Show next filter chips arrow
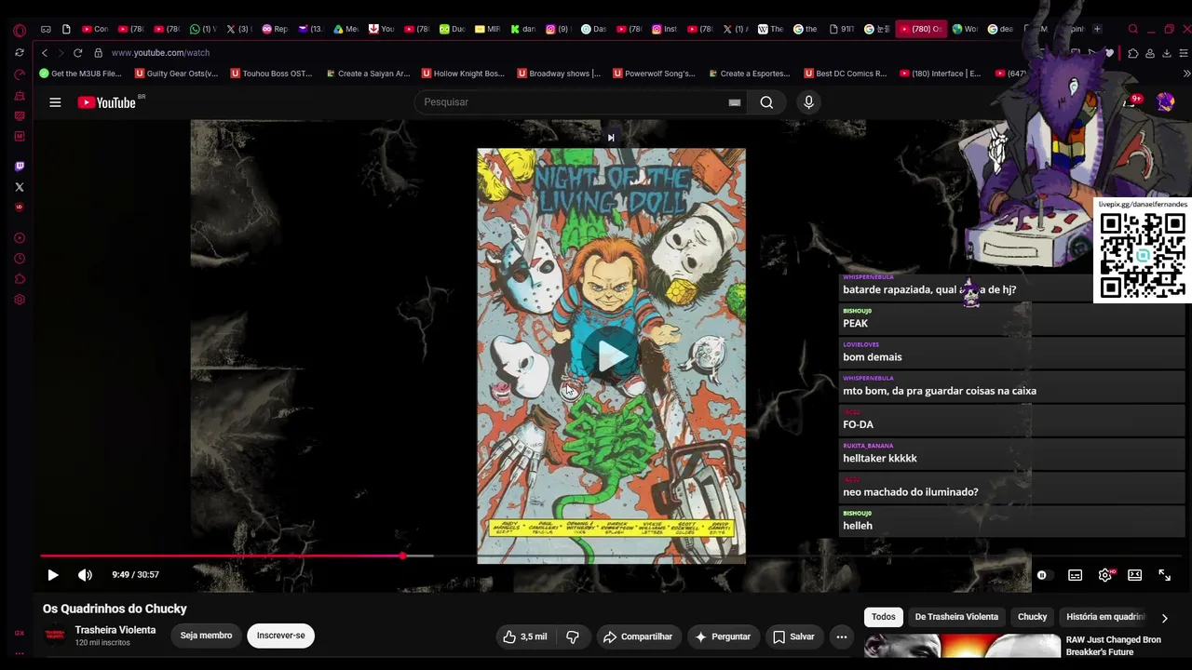The width and height of the screenshot is (1192, 670). (x=1164, y=618)
